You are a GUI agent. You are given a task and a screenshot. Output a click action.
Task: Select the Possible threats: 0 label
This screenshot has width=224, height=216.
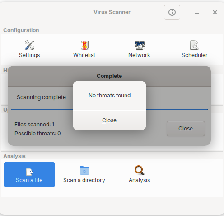[x=37, y=134]
